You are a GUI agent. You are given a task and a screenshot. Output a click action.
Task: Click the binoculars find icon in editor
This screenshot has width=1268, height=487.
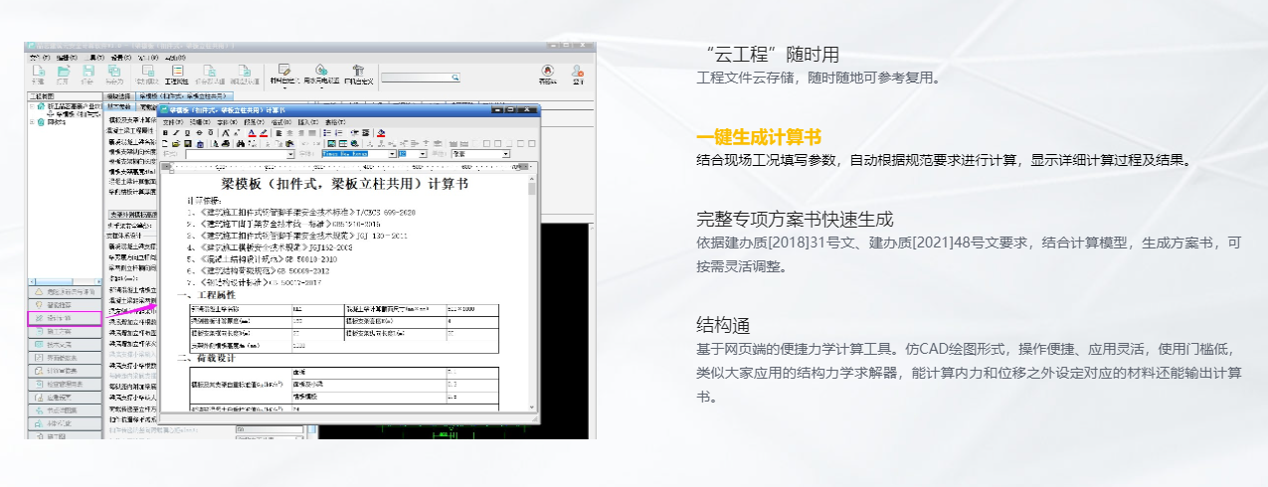click(x=241, y=144)
